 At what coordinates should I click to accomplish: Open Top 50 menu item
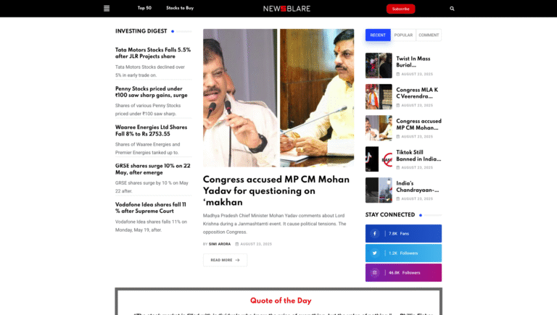click(x=144, y=8)
